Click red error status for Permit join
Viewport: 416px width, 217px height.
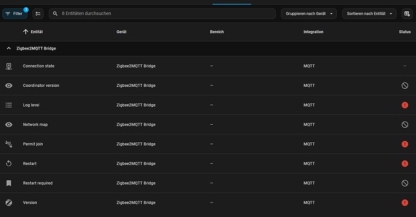[x=405, y=144]
